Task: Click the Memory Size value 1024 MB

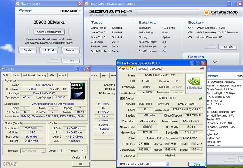Action: pyautogui.click(x=148, y=132)
